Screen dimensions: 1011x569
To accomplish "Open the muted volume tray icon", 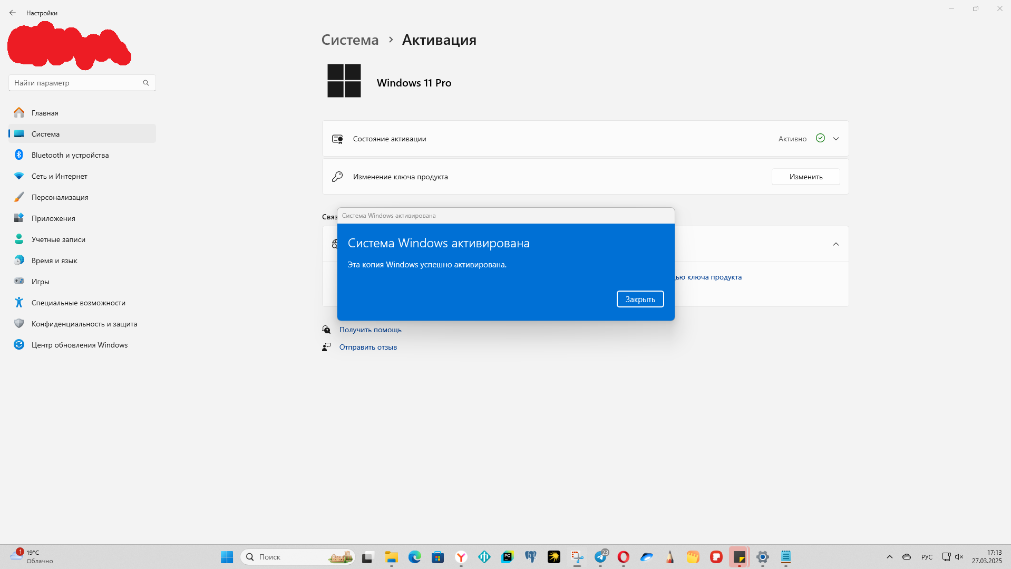I will point(959,557).
